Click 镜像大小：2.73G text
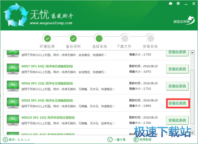This screenshot has width=198, height=144. [140, 54]
